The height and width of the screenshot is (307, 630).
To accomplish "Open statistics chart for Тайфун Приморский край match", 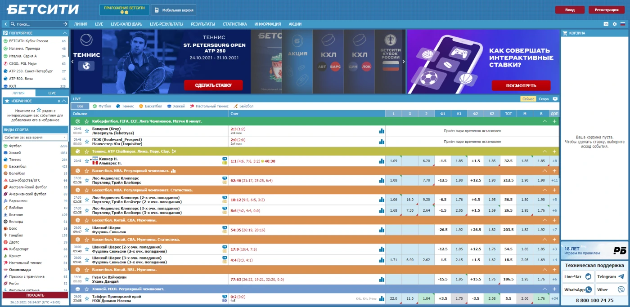I will [382, 298].
